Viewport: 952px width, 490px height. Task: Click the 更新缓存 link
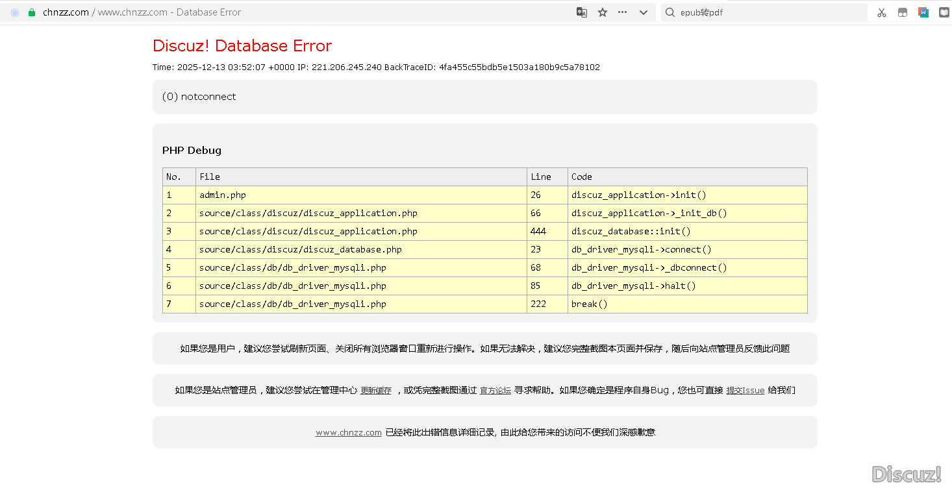point(376,391)
